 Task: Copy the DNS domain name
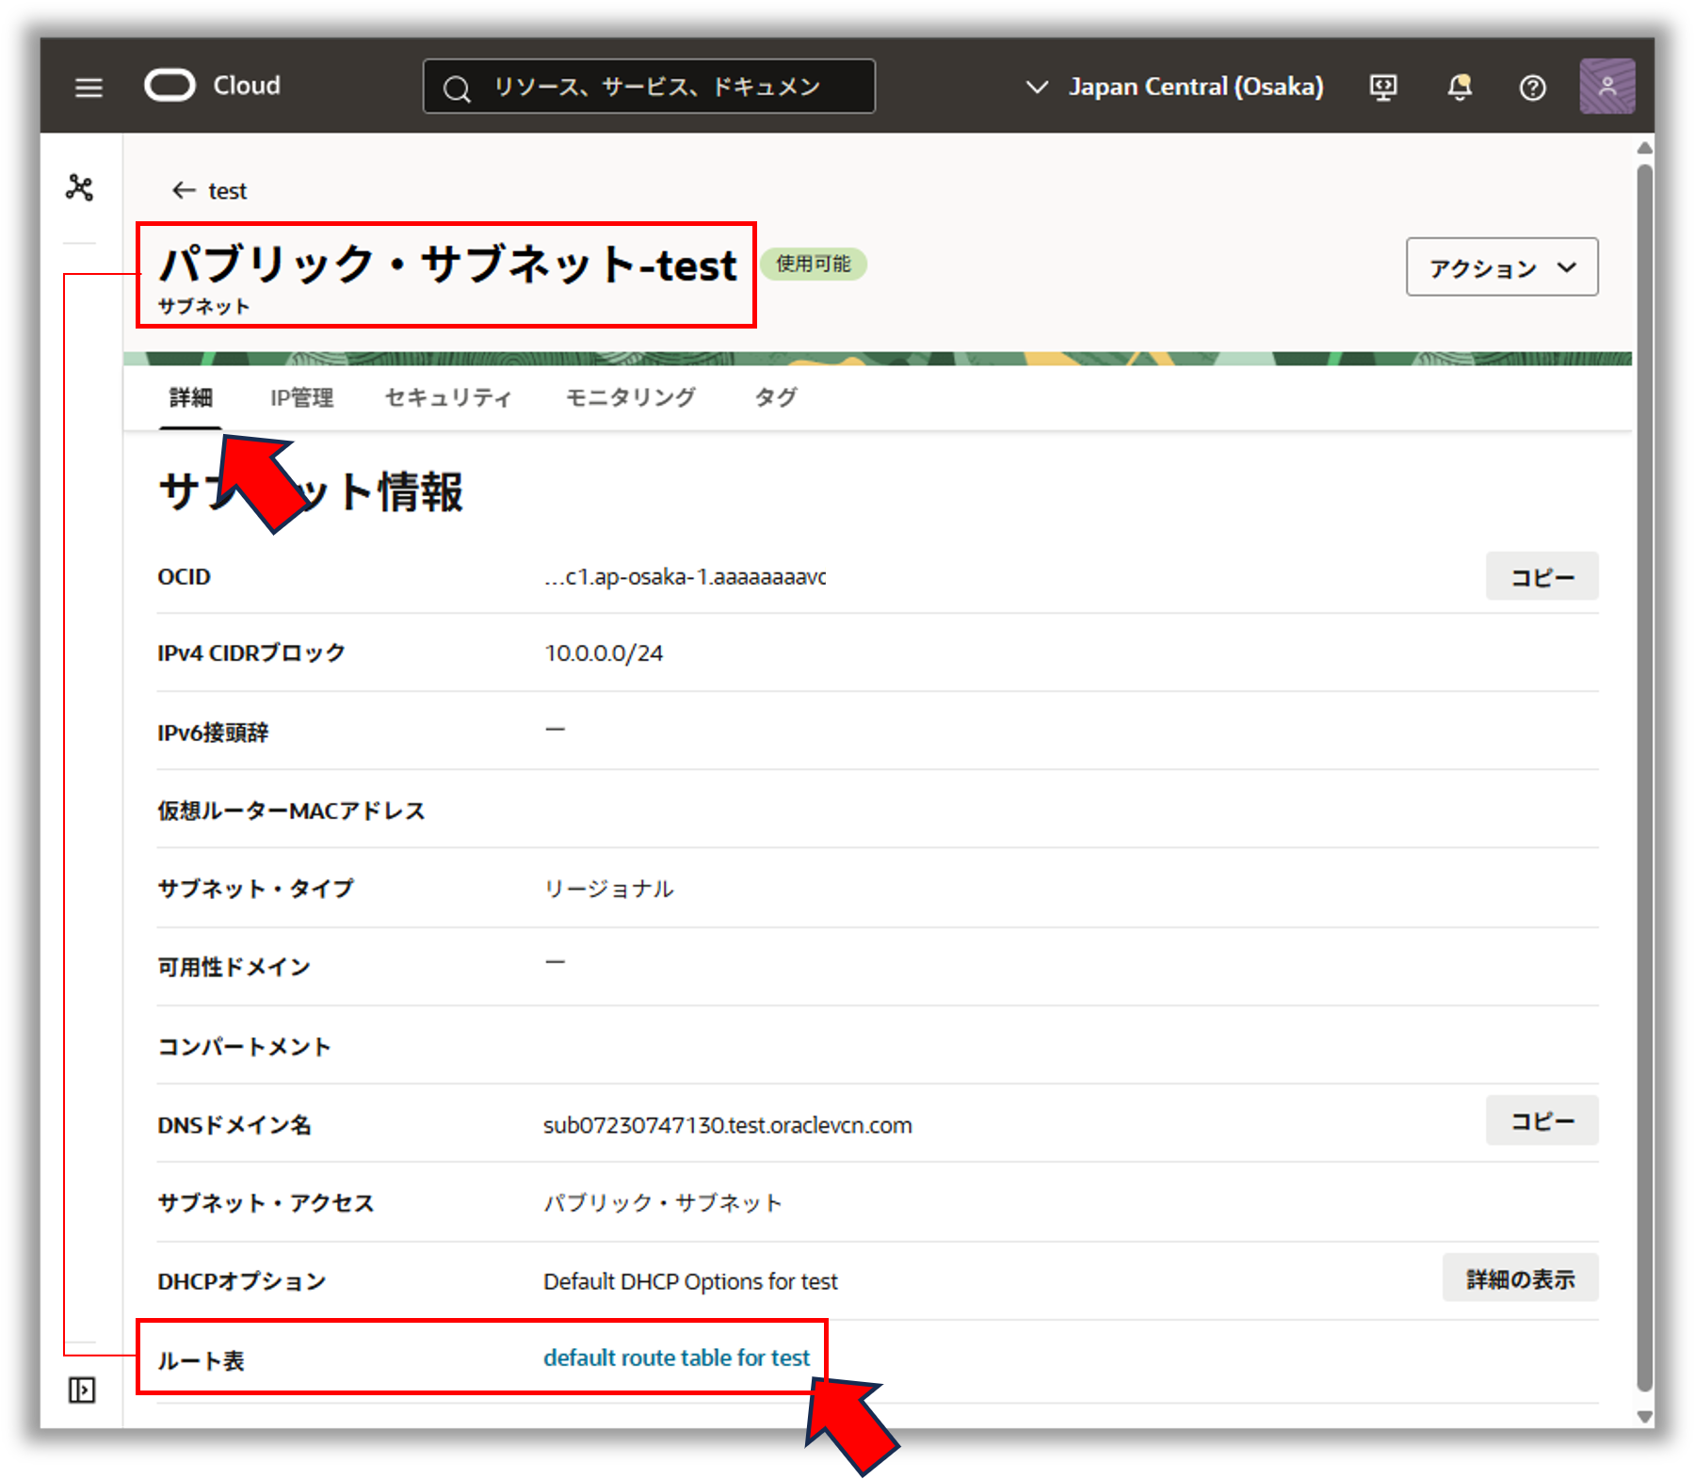coord(1541,1121)
